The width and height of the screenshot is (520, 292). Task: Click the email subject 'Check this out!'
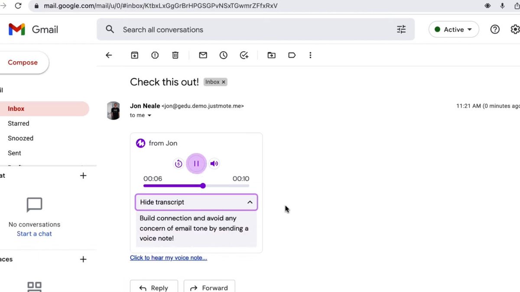164,82
